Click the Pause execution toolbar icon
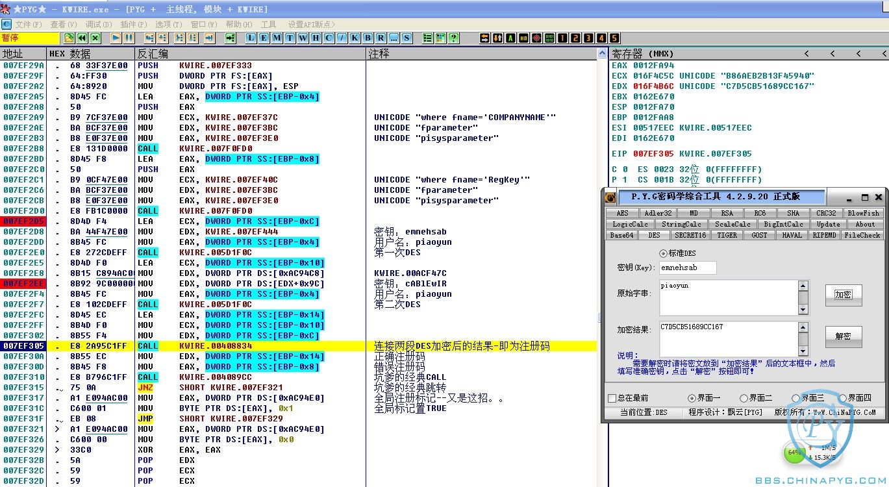The width and height of the screenshot is (889, 487). pos(129,38)
